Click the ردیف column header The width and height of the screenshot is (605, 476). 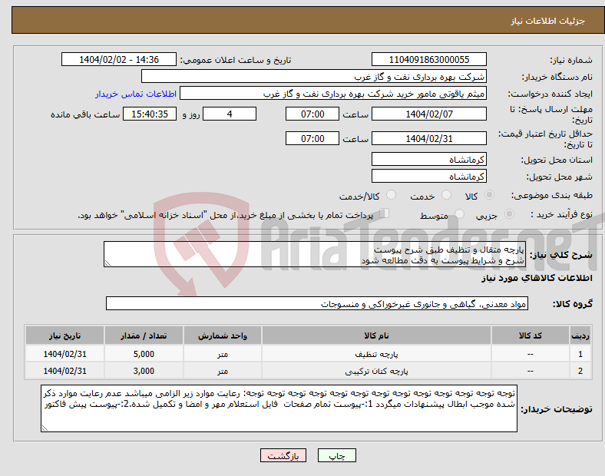(x=580, y=336)
